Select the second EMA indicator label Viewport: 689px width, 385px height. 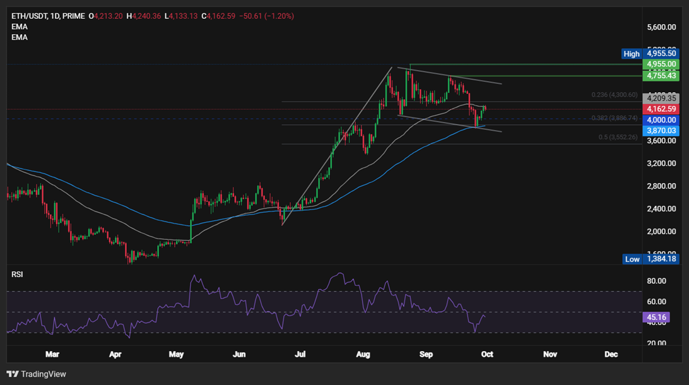(x=18, y=37)
